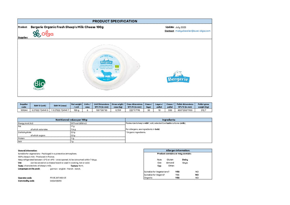Select the Pasteurized sheep's milk ingredients line
The height and width of the screenshot is (205, 290).
tap(156, 123)
